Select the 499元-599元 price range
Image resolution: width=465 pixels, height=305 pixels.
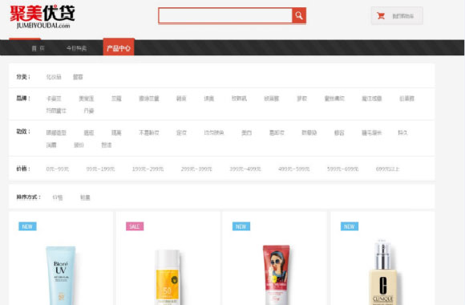pyautogui.click(x=294, y=169)
